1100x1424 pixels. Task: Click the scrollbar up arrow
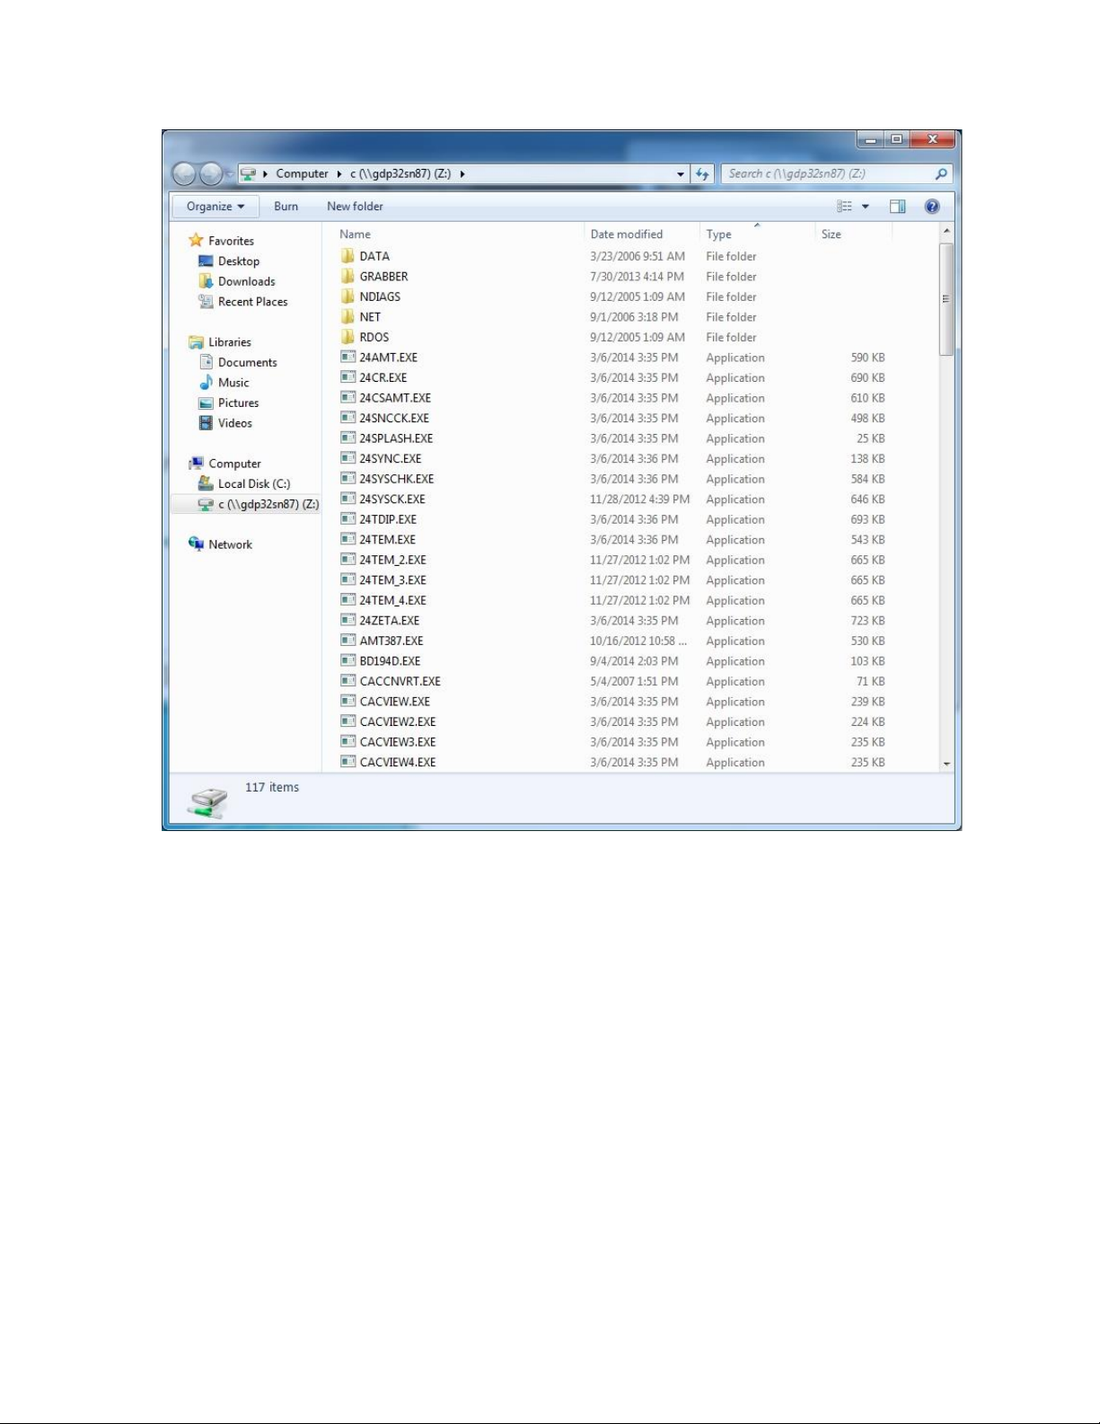point(946,232)
